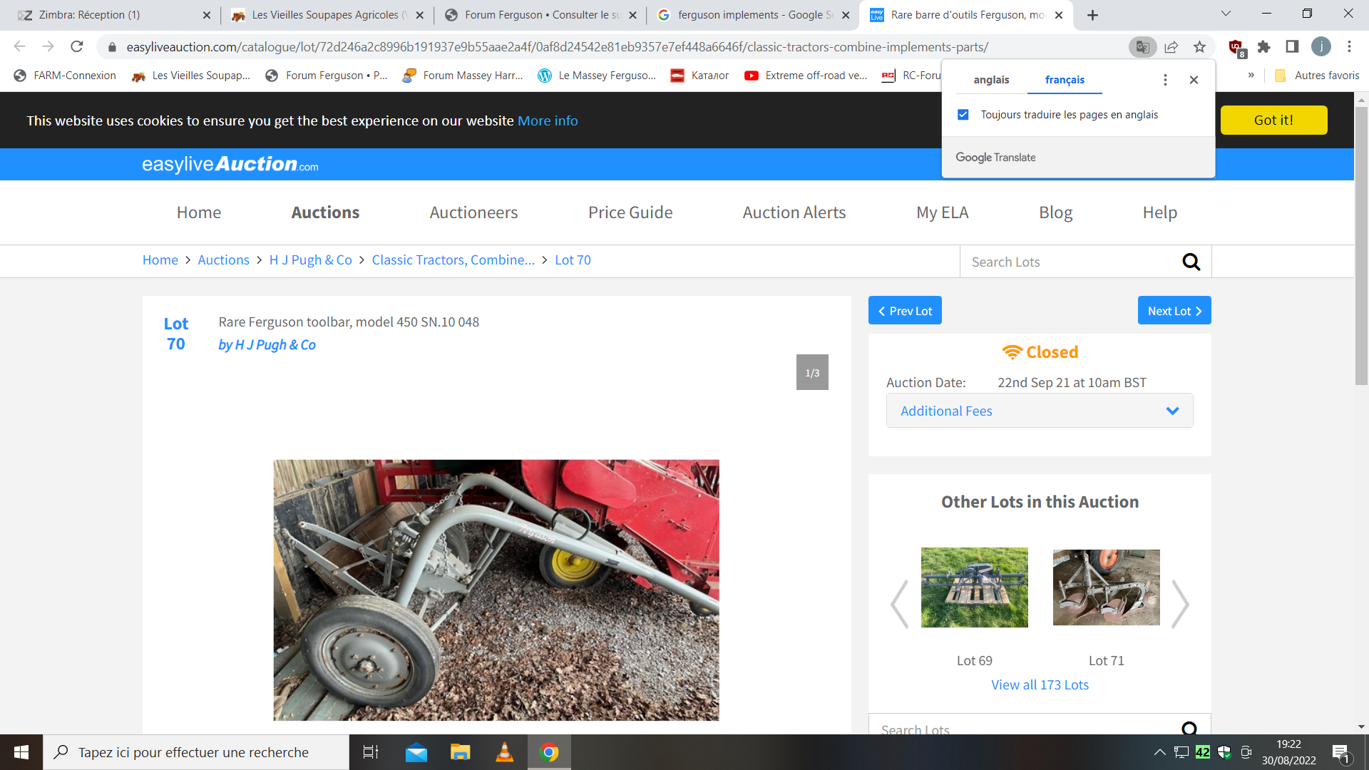Screen dimensions: 1369x770
Task: Bookmark this page with the star icon
Action: 1200,47
